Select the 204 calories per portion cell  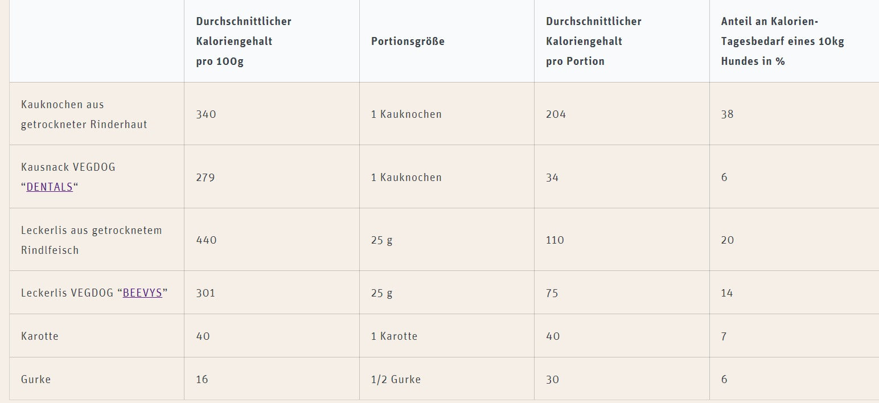click(556, 114)
